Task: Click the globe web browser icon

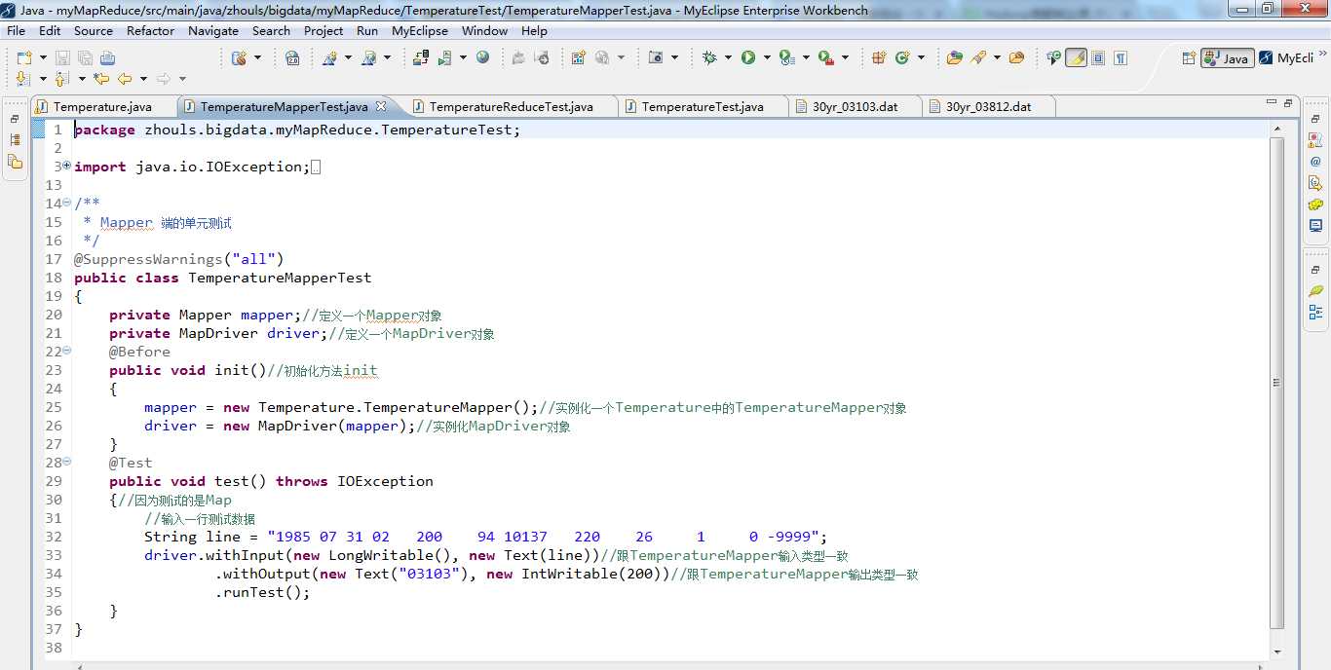Action: point(482,57)
